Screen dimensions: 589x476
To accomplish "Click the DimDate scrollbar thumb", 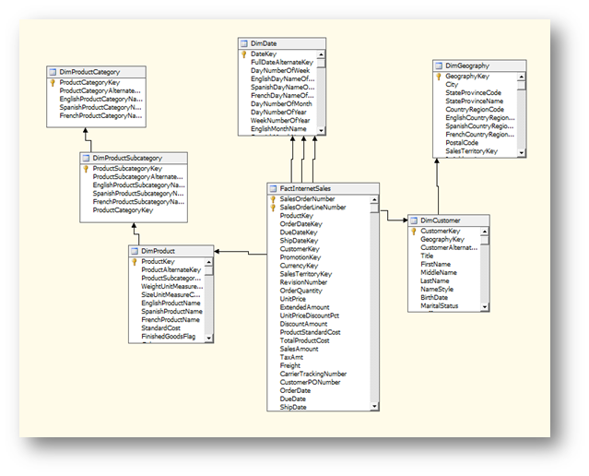I will (321, 63).
